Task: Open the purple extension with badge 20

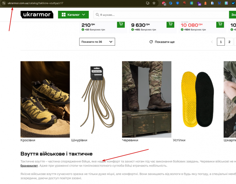Action: click(199, 3)
